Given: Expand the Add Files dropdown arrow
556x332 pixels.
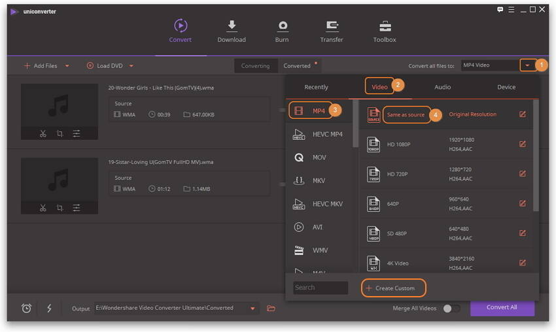Looking at the screenshot, I should (x=67, y=66).
